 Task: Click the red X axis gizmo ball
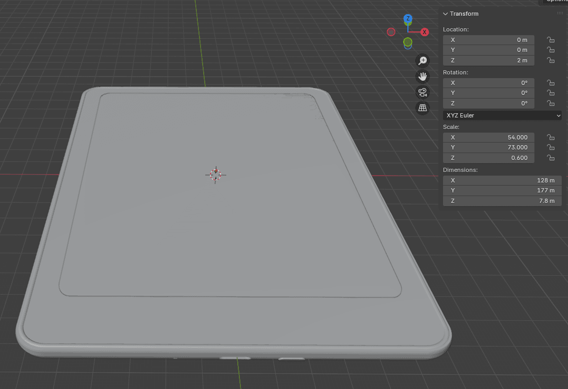[425, 32]
